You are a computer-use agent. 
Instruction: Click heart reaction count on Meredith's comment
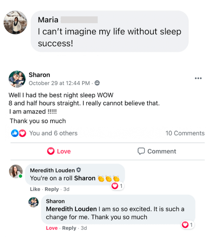[x=117, y=186]
